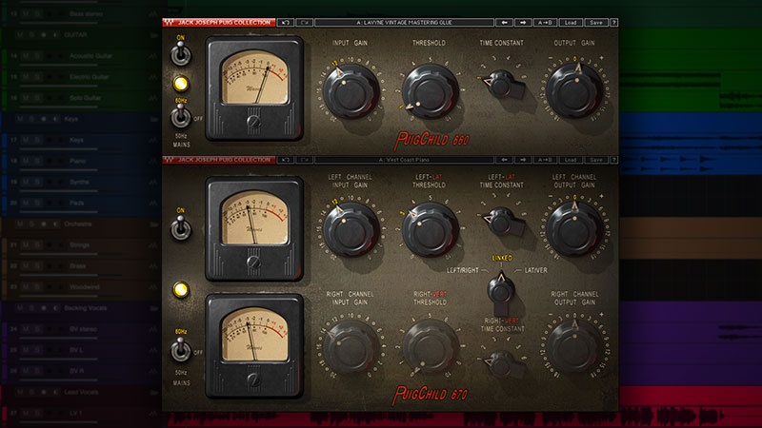This screenshot has height=428, width=762.
Task: Click the Right Channel Output Gain knob
Action: point(574,346)
